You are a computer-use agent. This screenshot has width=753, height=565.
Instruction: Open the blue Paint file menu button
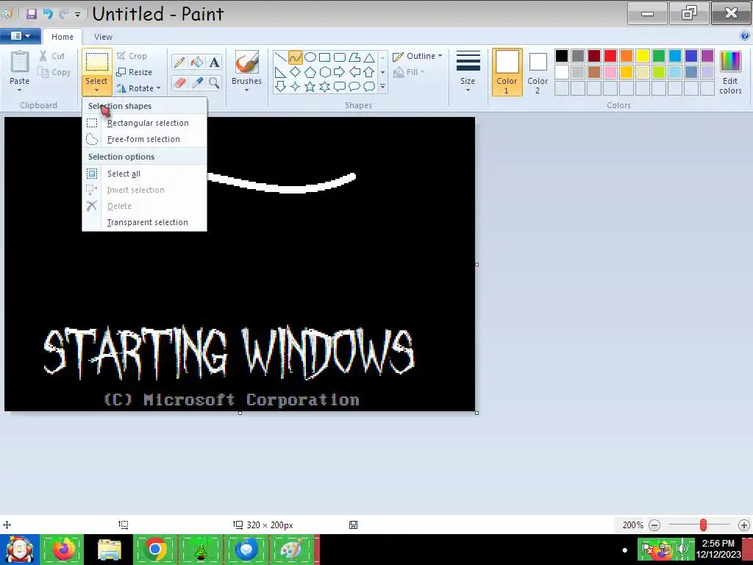click(20, 36)
